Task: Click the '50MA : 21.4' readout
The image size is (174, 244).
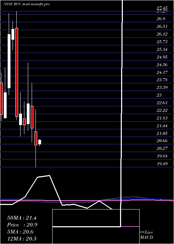Action: click(x=22, y=218)
